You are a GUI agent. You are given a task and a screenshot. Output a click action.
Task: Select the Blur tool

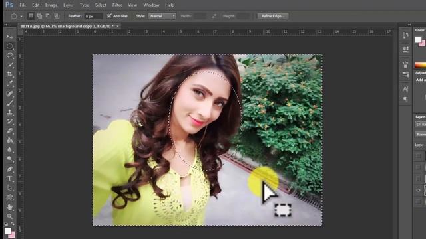[10, 149]
